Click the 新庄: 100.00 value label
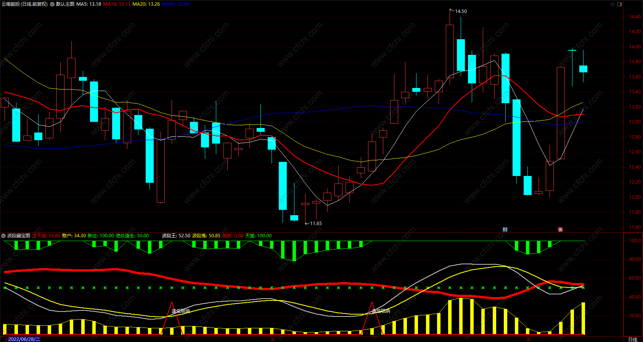Screen dimensions: 643x342 point(101,236)
